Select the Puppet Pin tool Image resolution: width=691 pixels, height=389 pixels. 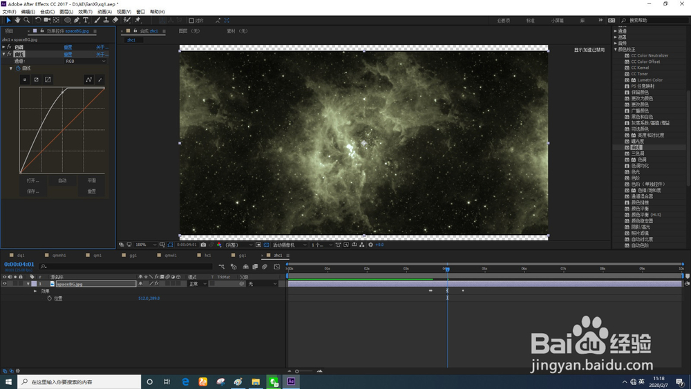(138, 20)
